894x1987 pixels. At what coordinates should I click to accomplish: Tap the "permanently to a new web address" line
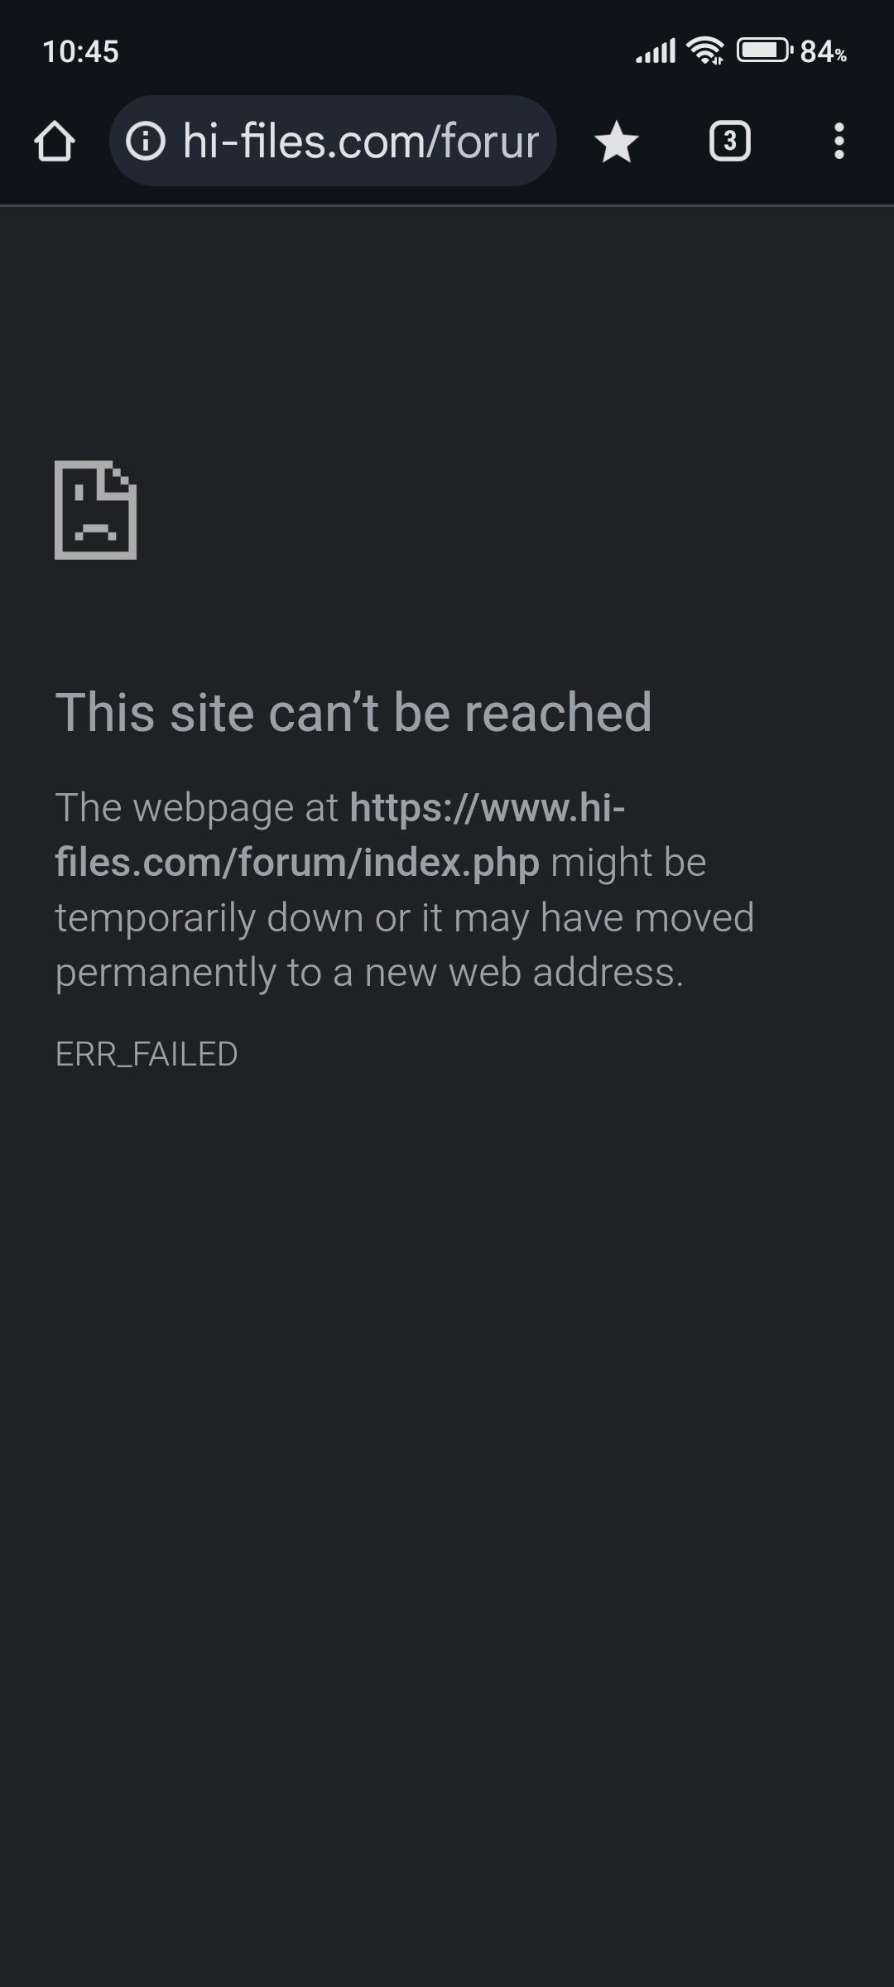point(369,973)
